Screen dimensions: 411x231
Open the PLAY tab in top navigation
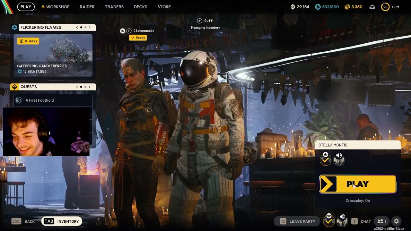click(26, 7)
